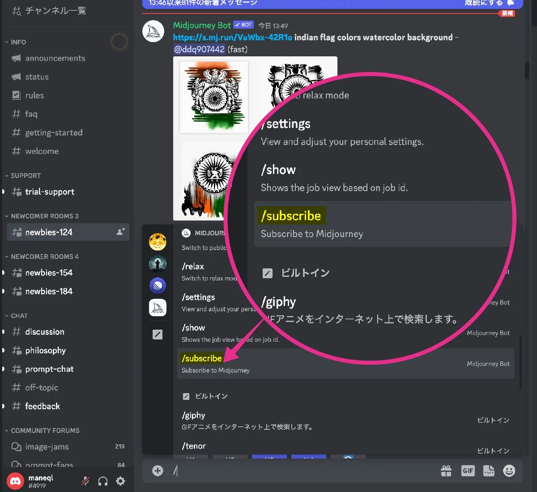Click the @ddq907442 mention
The width and height of the screenshot is (537, 492).
pos(199,49)
